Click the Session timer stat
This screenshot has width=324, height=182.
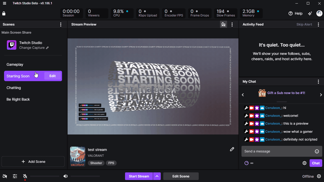pyautogui.click(x=71, y=13)
